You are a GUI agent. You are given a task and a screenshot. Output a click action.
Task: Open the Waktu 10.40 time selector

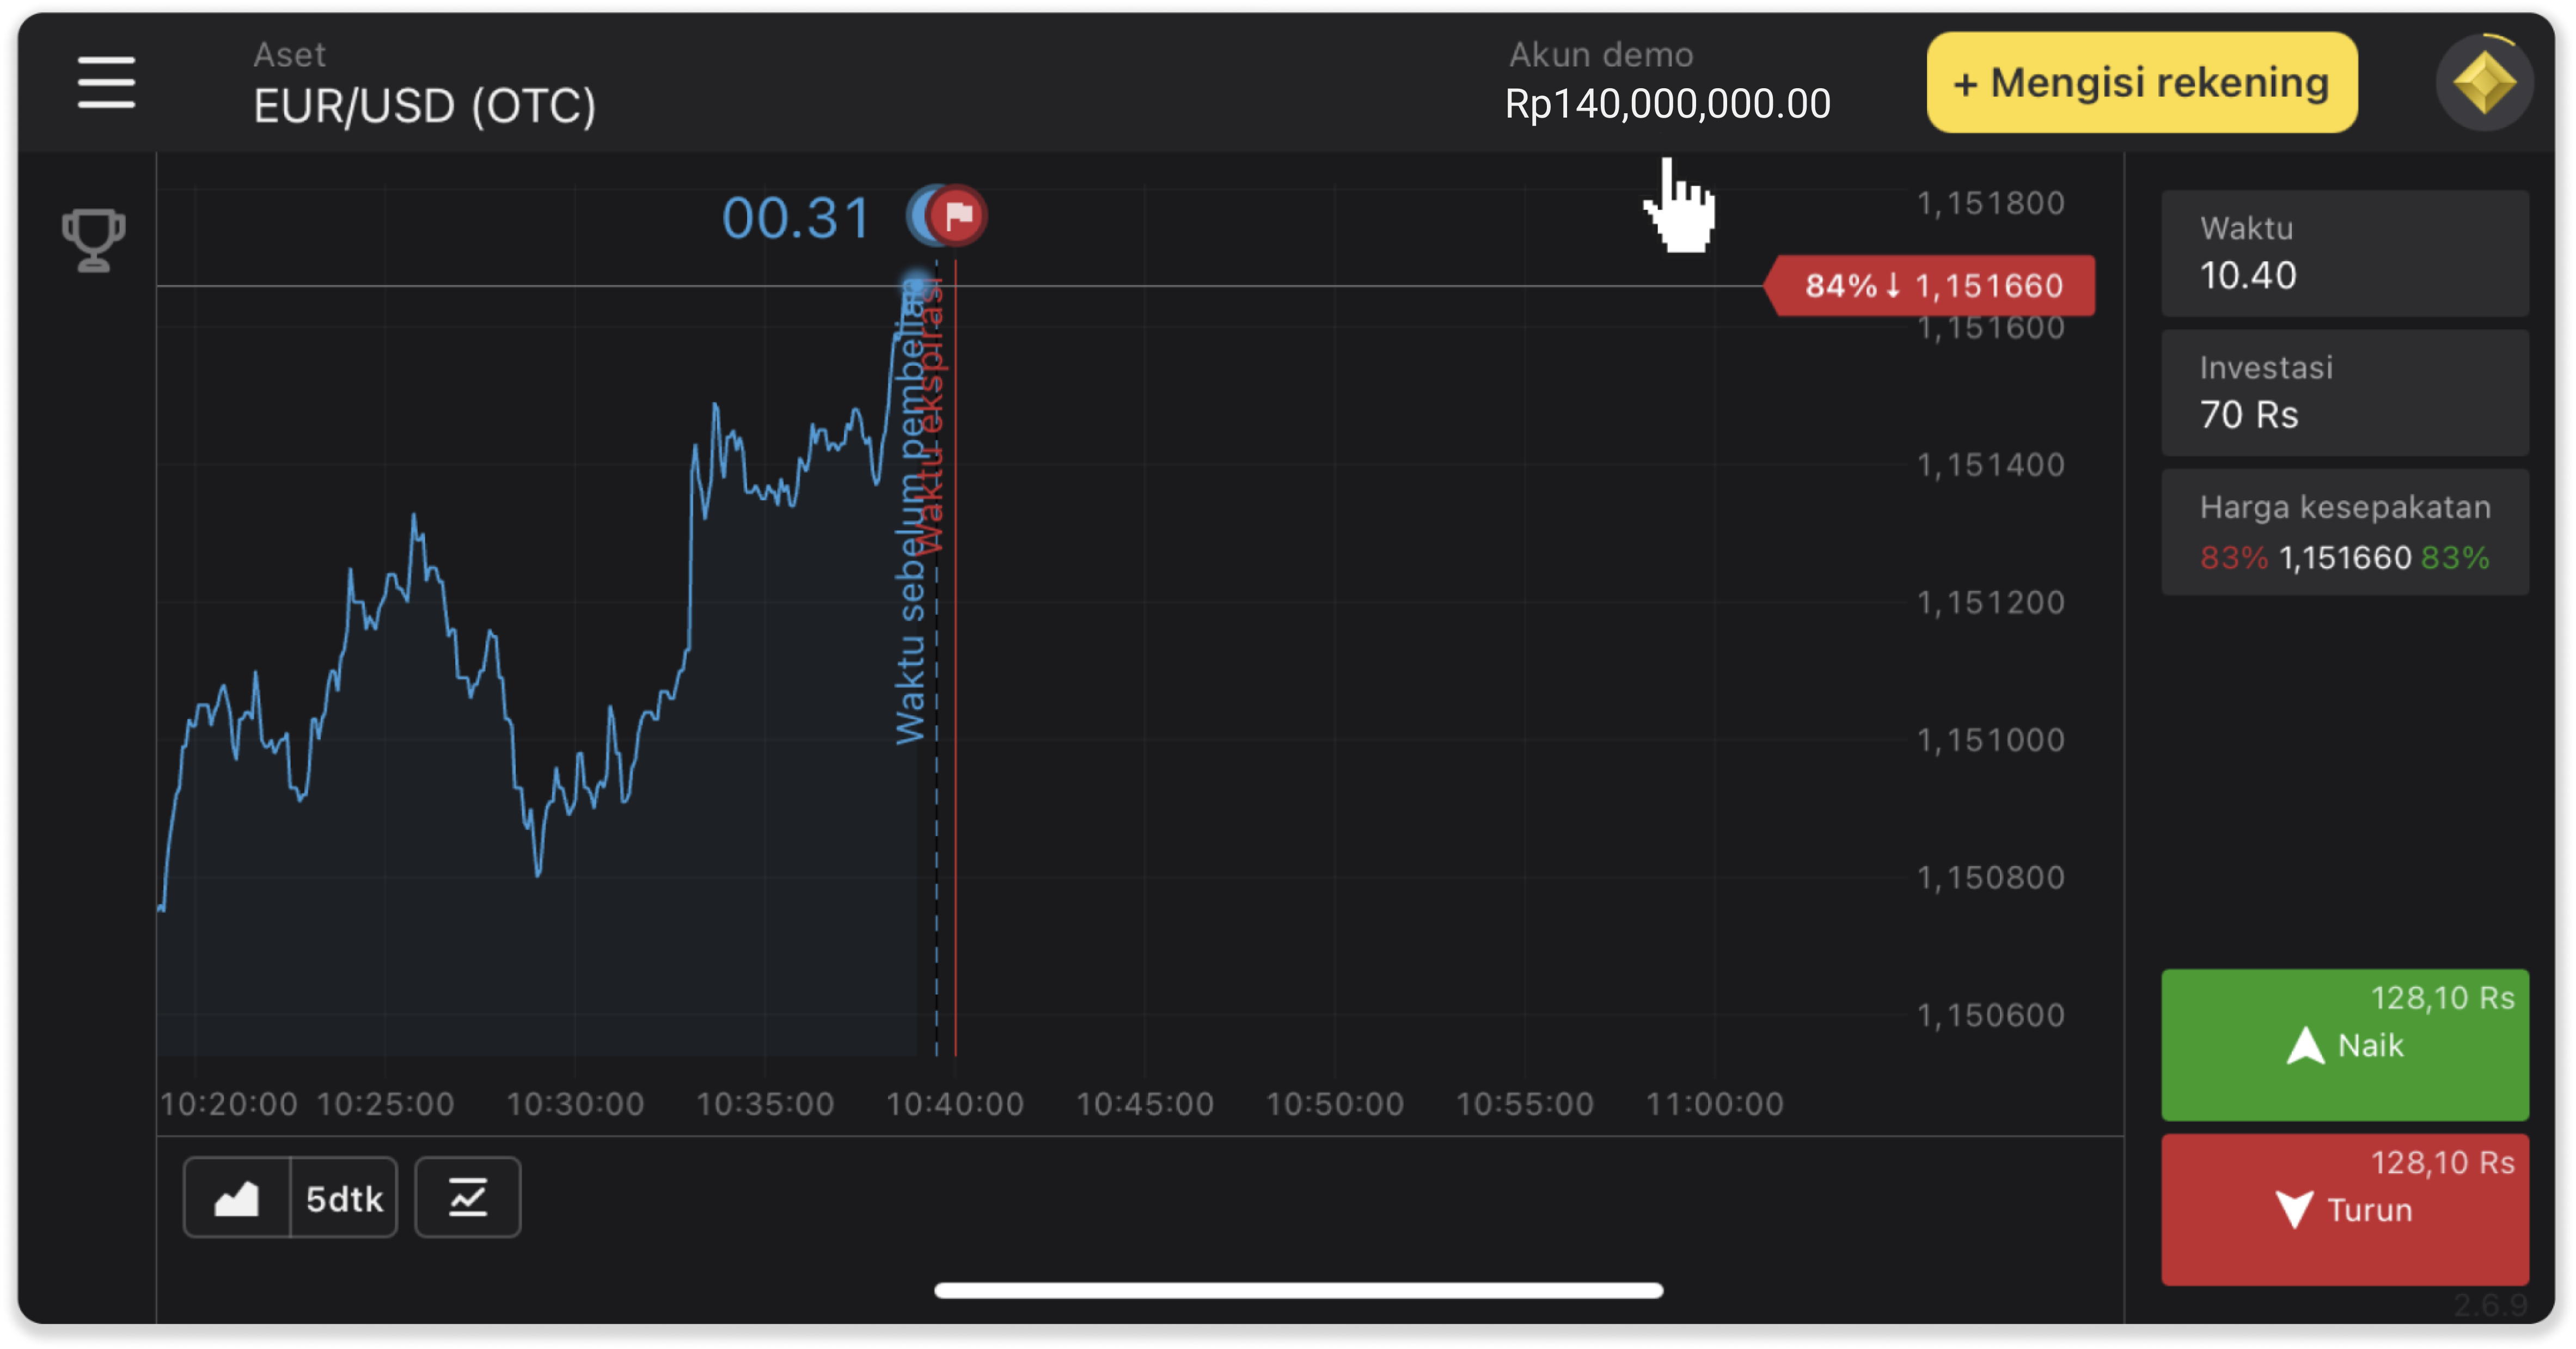click(2344, 254)
